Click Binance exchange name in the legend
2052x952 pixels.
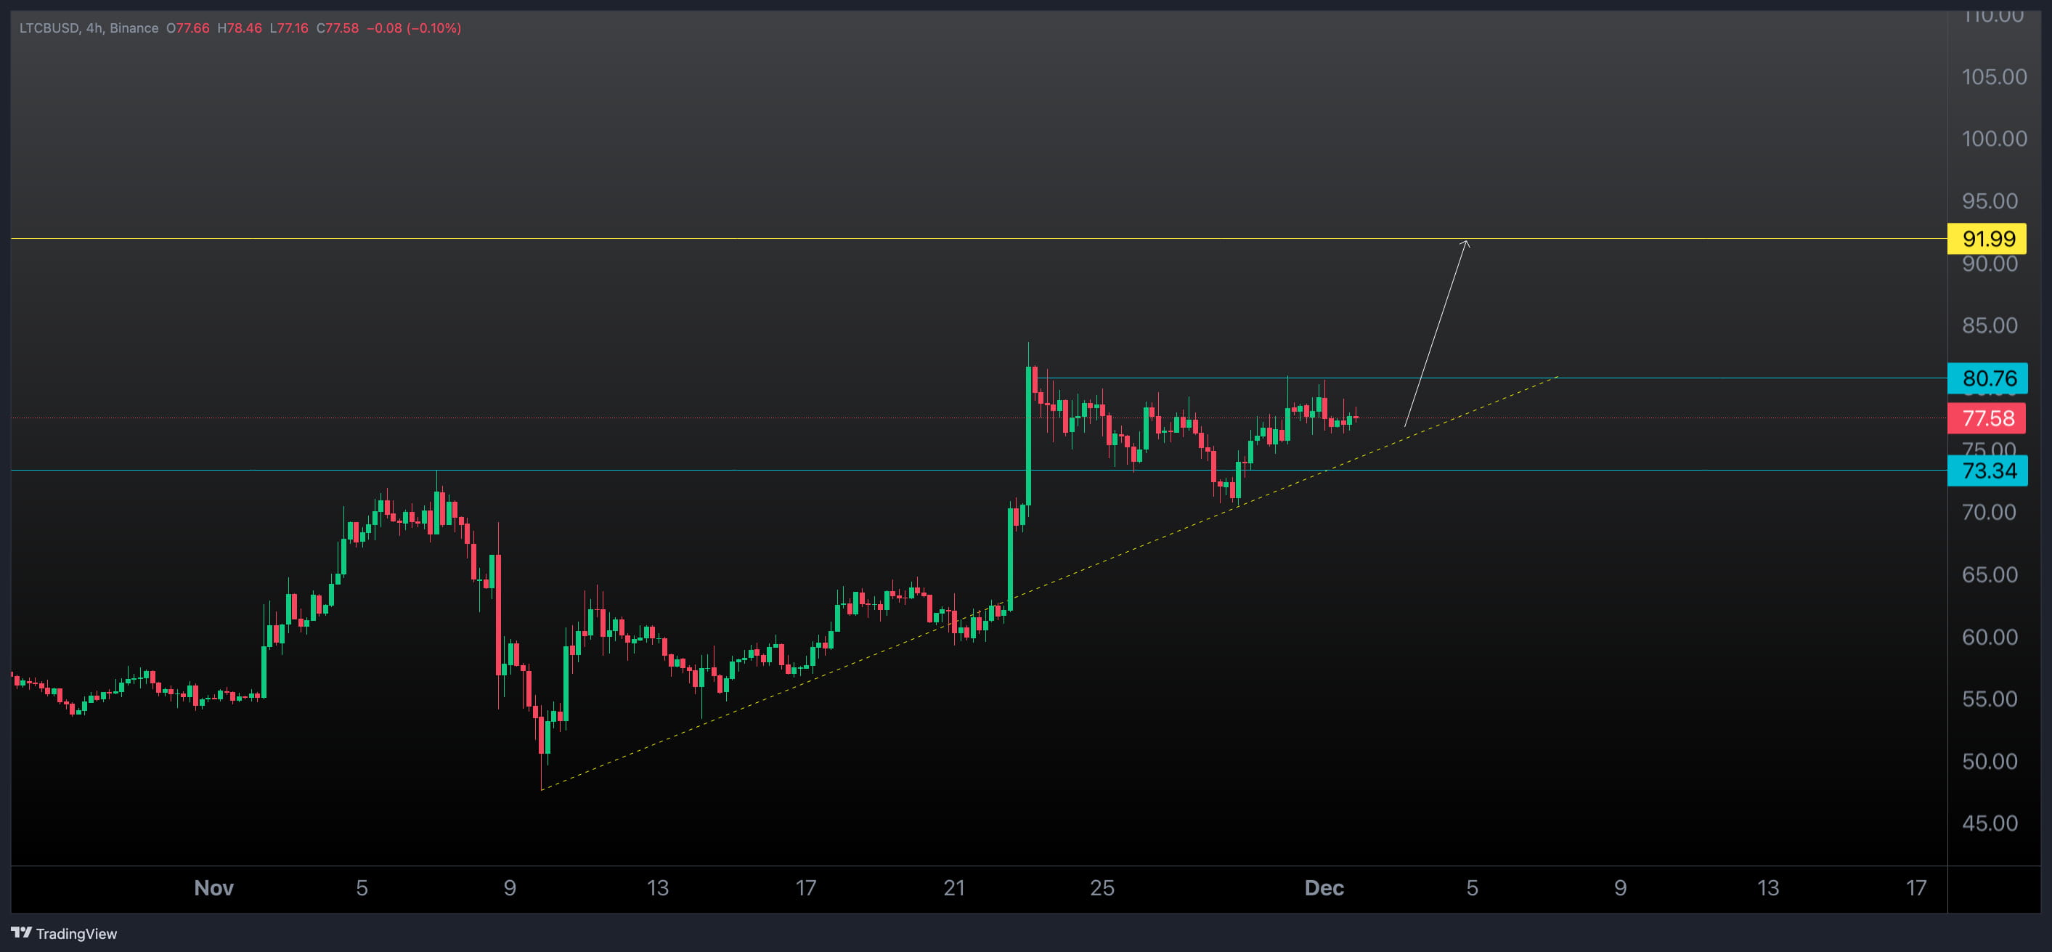coord(131,27)
